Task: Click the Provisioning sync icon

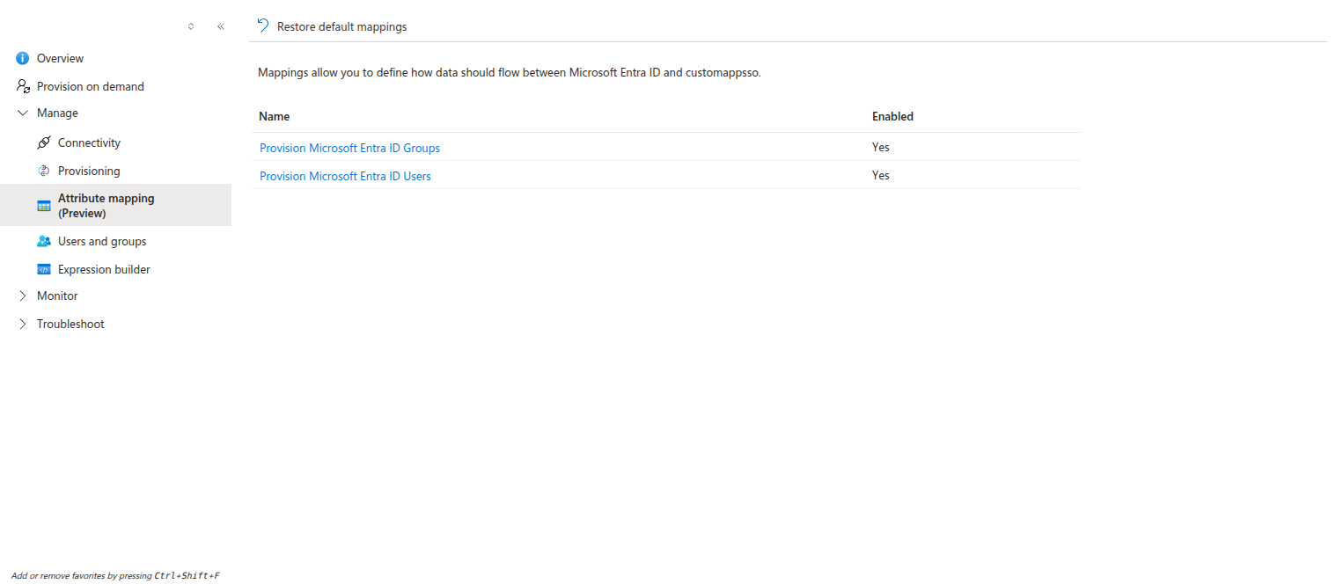Action: point(44,171)
